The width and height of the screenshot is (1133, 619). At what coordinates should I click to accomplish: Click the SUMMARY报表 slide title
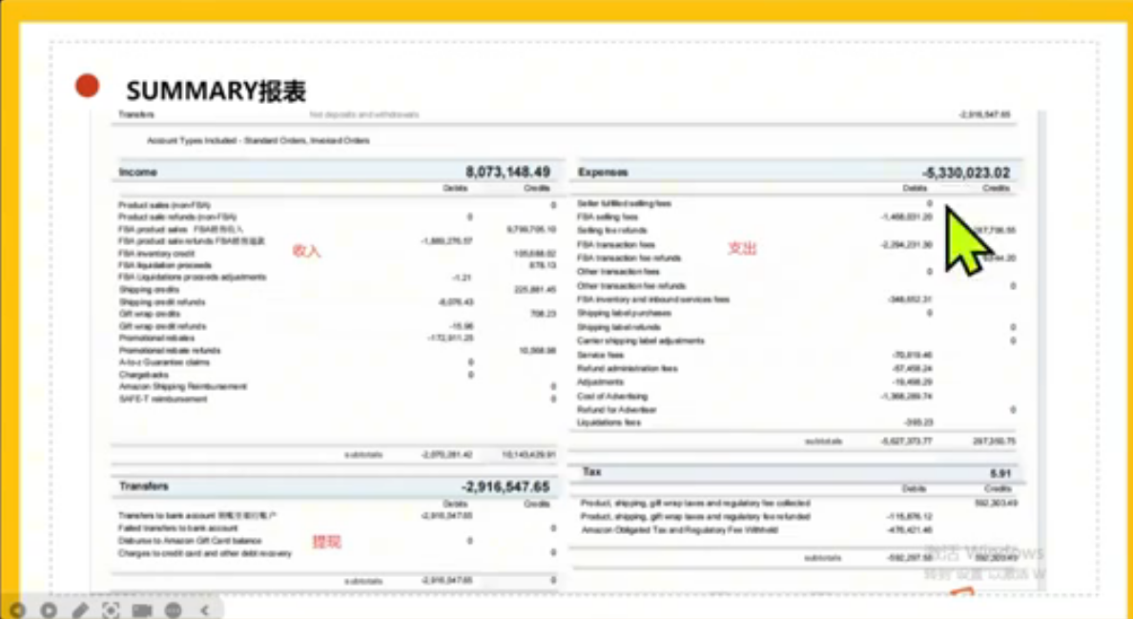(x=216, y=91)
